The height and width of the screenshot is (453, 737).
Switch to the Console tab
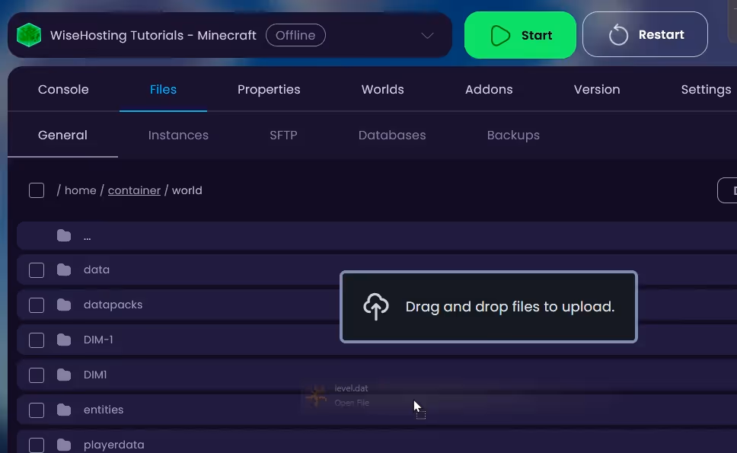coord(63,89)
